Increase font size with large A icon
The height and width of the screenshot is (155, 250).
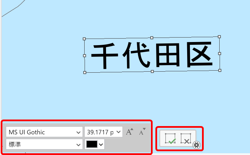129,132
